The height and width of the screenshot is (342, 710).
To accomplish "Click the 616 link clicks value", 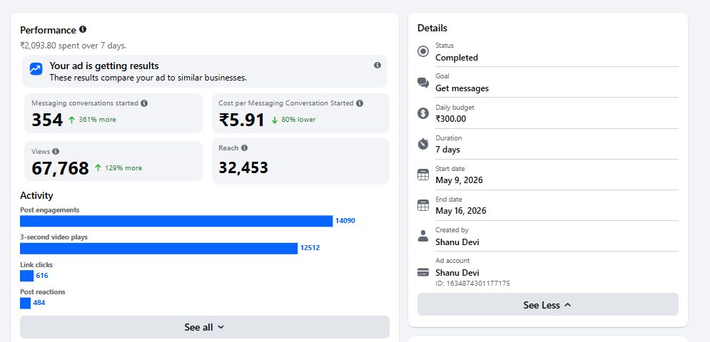I will tap(42, 276).
